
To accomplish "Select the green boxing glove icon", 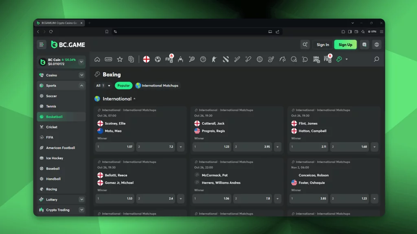I will [x=339, y=59].
